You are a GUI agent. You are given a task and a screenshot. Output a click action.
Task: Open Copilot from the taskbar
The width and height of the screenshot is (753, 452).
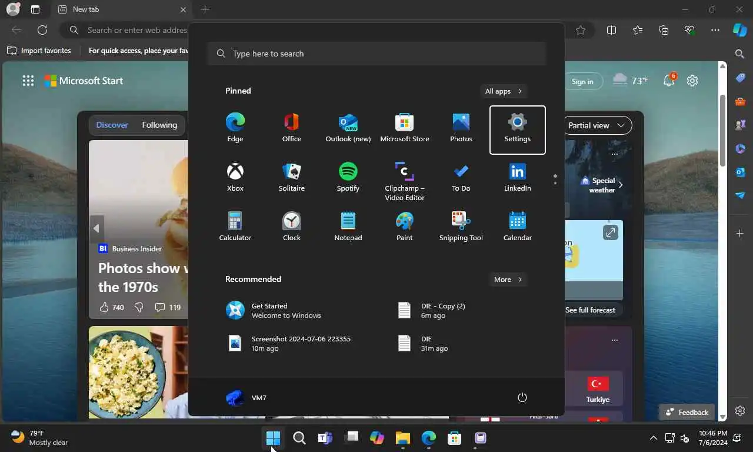point(377,438)
